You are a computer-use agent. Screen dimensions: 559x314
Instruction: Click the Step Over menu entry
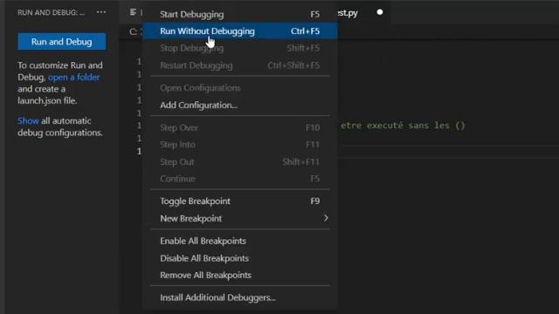coord(240,127)
